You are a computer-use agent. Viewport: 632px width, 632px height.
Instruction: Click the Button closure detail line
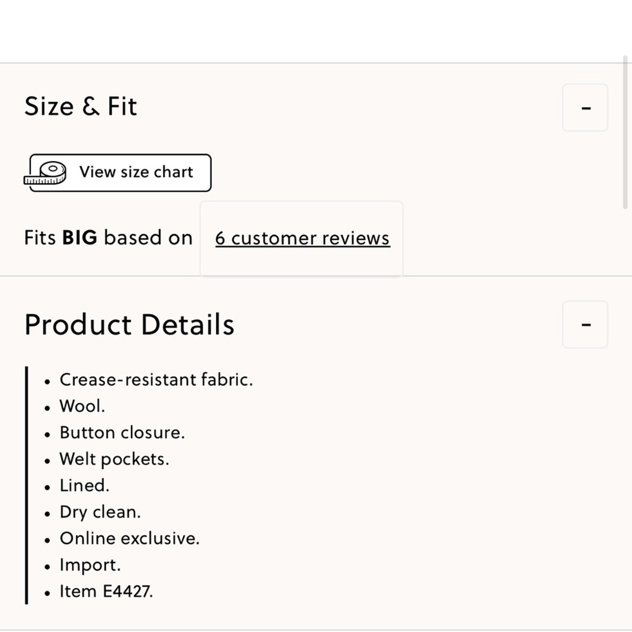[122, 433]
